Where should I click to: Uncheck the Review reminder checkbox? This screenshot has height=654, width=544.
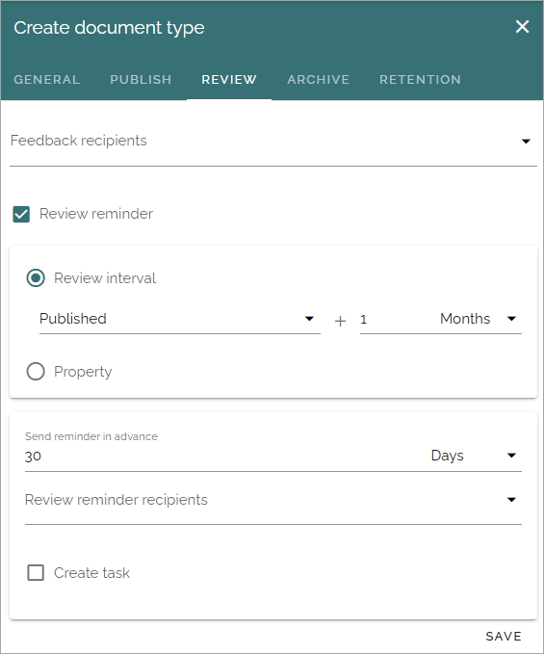[21, 215]
